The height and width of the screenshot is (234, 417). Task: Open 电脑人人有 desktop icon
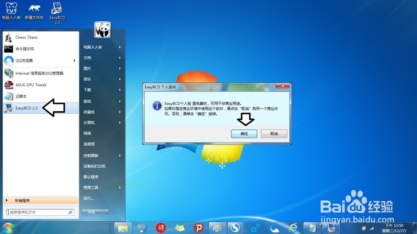[x=11, y=11]
